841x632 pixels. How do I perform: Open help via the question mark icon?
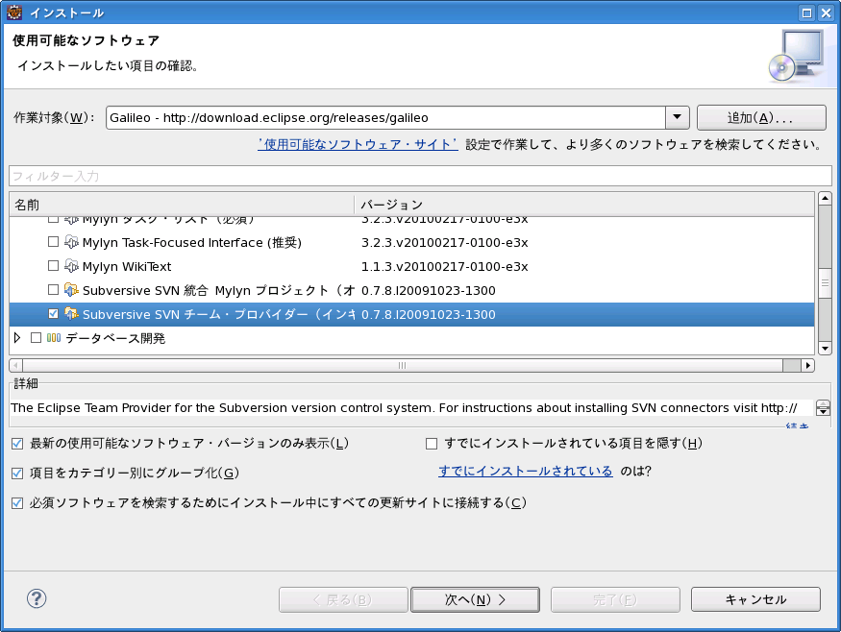tap(37, 598)
